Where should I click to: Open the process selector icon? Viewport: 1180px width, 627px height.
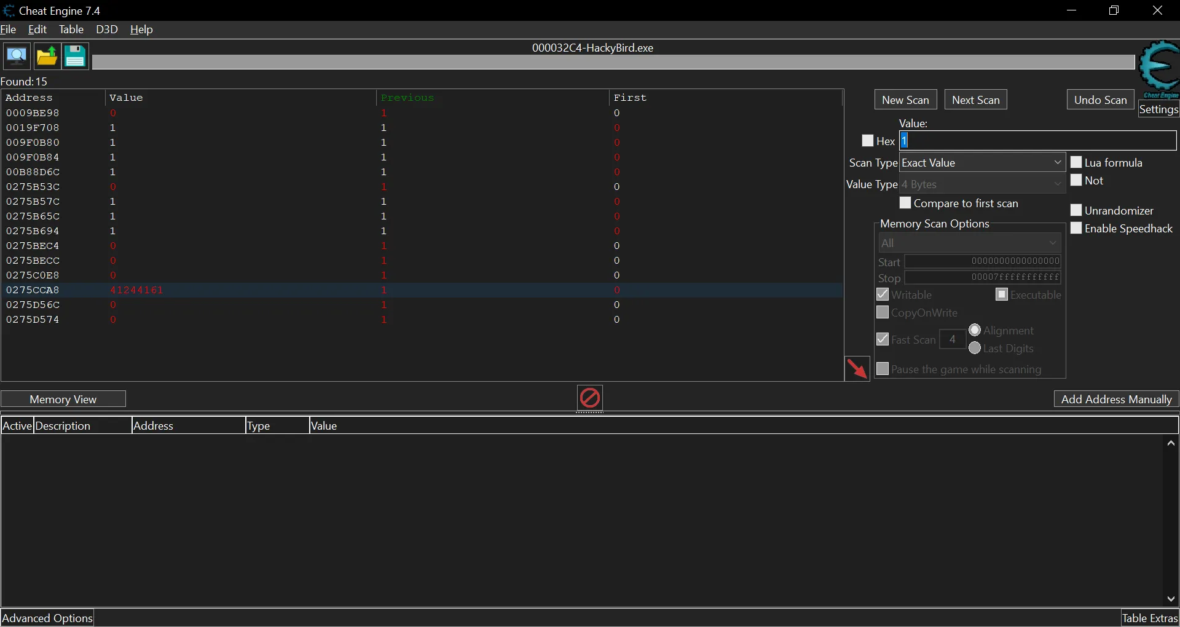coord(17,57)
